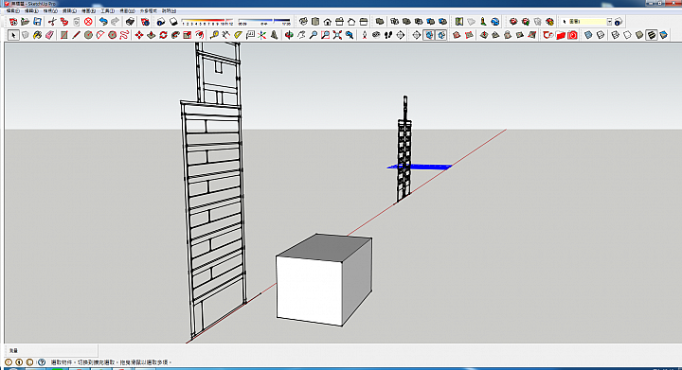Select the pink Eraser tool
Image resolution: width=682 pixels, height=370 pixels.
coord(49,35)
